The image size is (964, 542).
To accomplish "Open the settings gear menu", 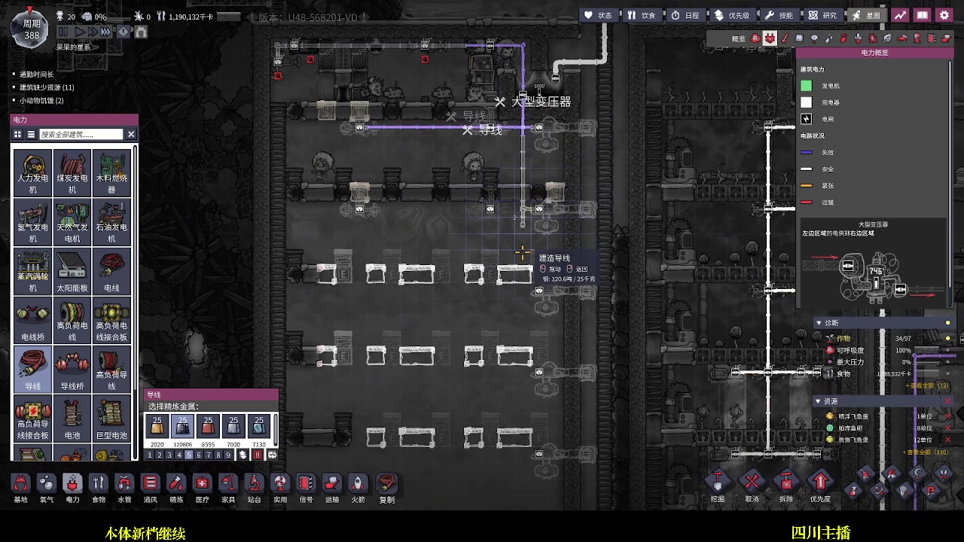I will (944, 15).
